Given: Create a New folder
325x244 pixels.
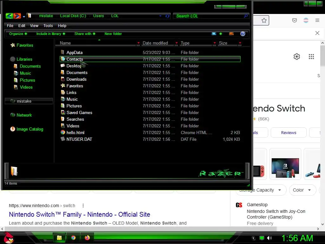Looking at the screenshot, I should click(x=113, y=34).
